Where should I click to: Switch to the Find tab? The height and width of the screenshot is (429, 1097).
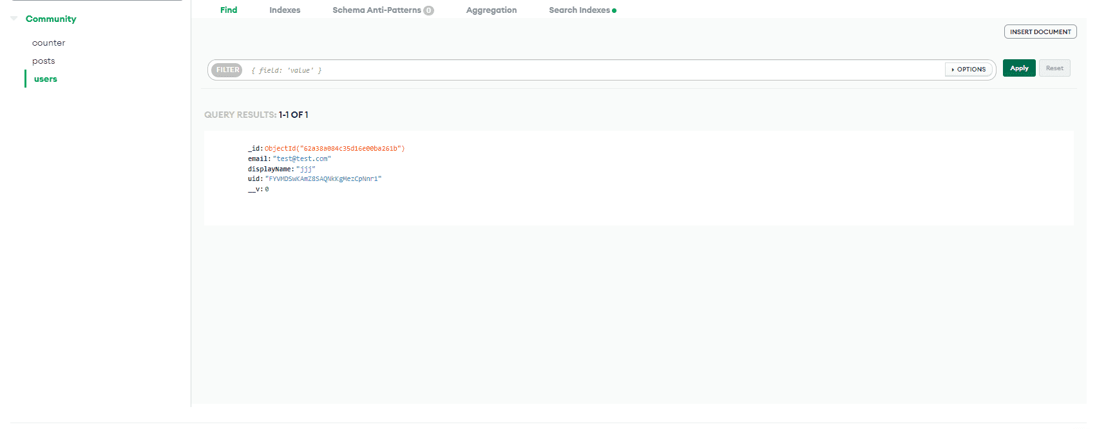[x=229, y=10]
